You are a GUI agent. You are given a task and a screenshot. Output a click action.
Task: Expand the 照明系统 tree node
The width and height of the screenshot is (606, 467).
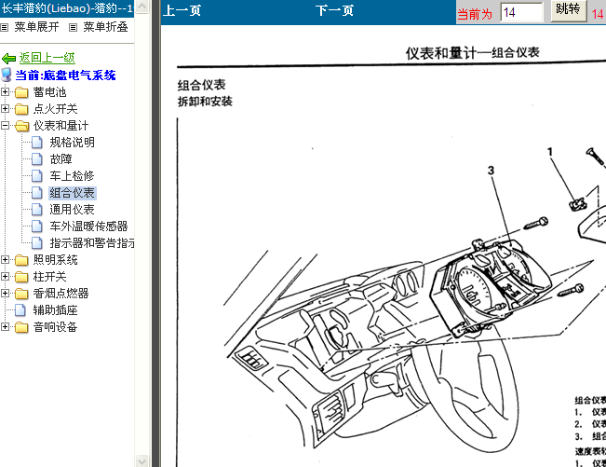point(5,260)
